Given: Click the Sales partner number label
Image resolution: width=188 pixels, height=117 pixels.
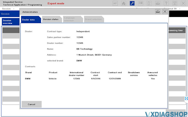Looking at the screenshot, I should coord(59,37).
